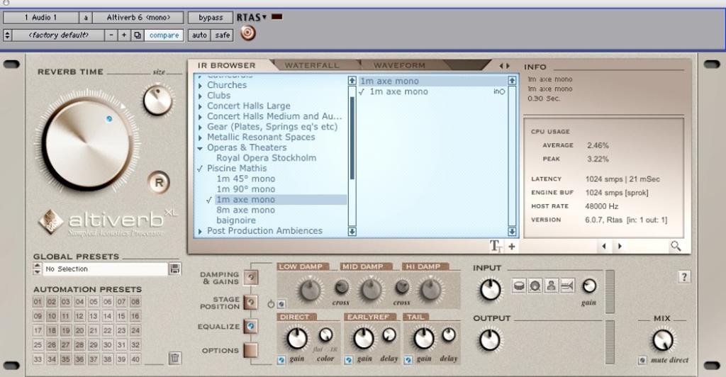Expand Post Production Ambiences folder
726x377 pixels.
(x=200, y=231)
